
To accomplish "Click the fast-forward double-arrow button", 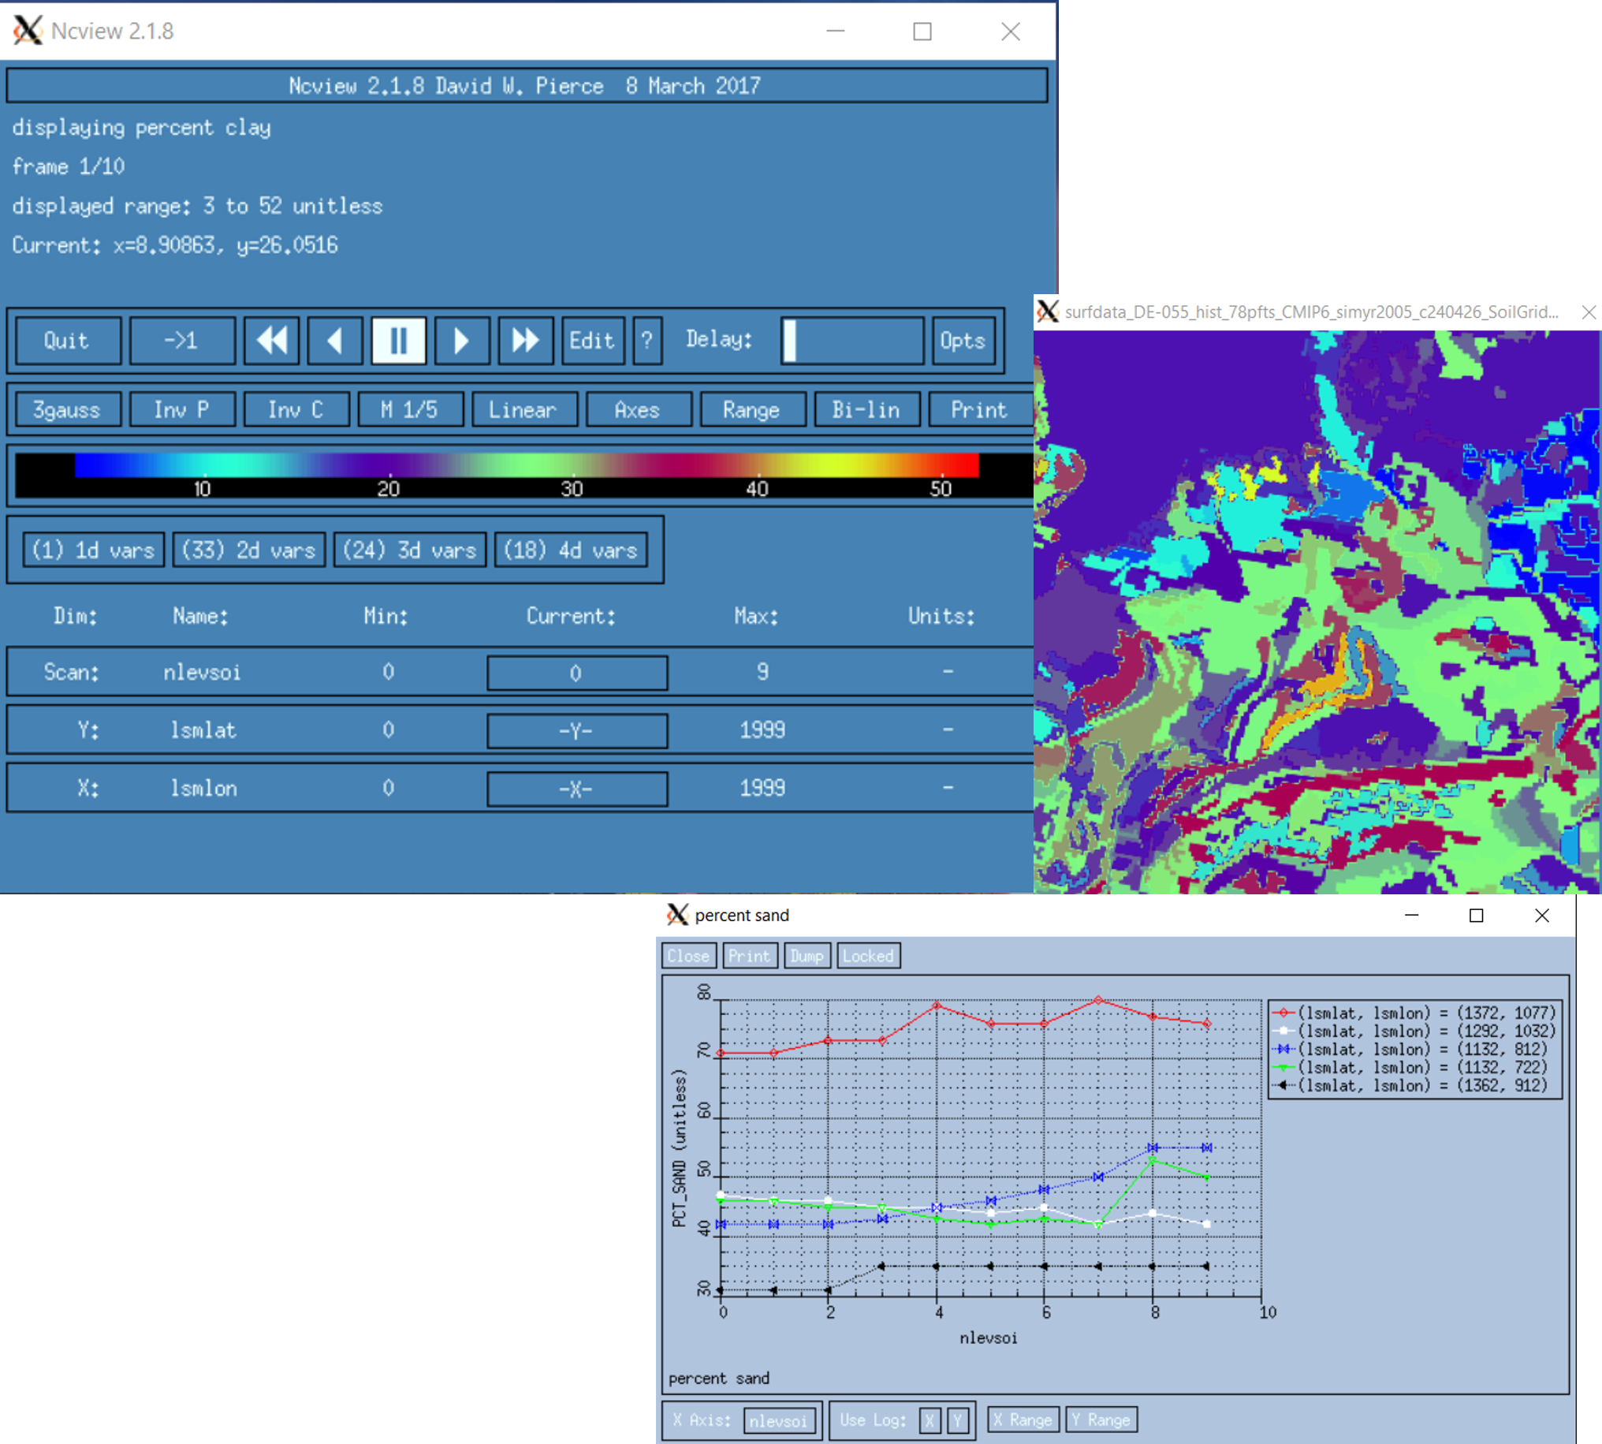I will [x=525, y=341].
